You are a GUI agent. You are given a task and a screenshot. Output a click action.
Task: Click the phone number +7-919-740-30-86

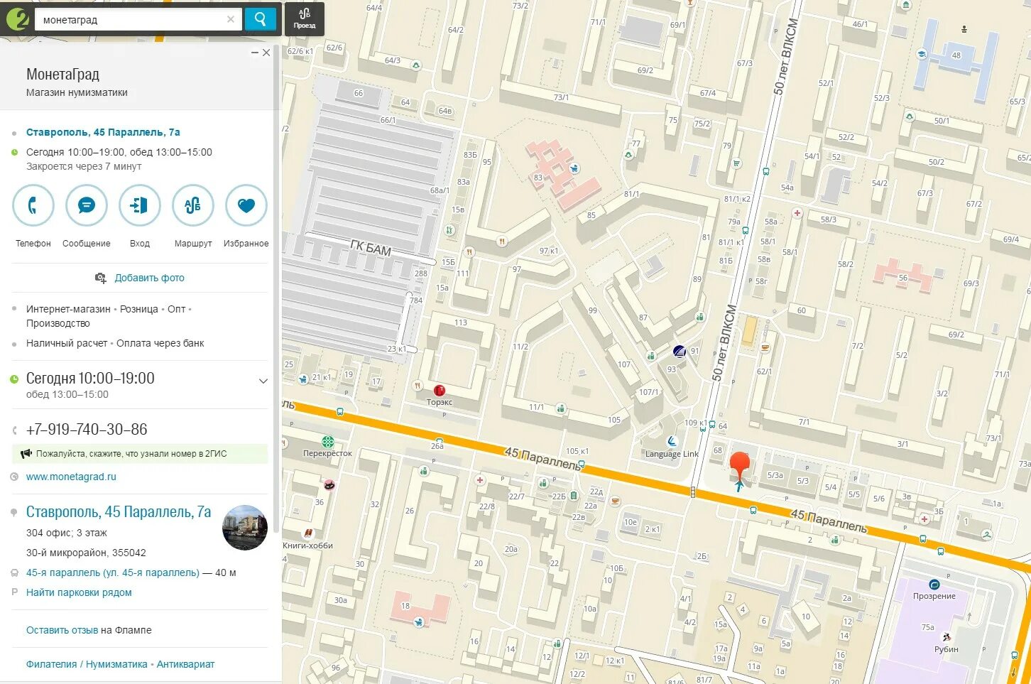click(x=87, y=429)
